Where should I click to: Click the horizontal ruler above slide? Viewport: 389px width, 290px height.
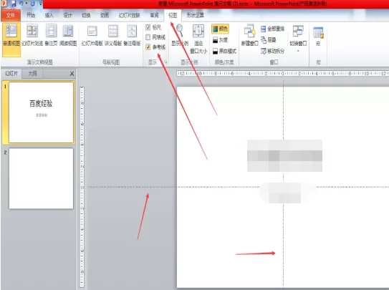coord(282,73)
